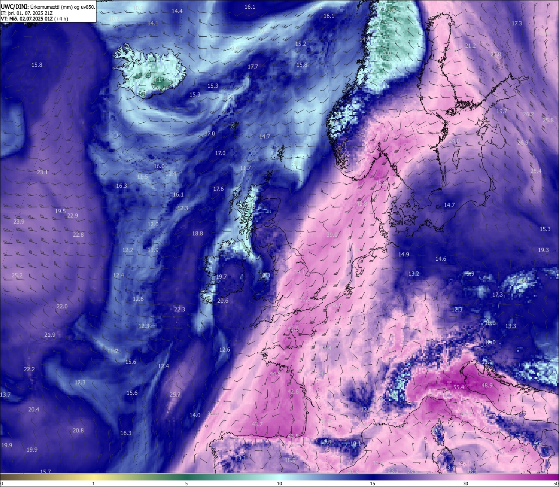The width and height of the screenshot is (559, 487).
Task: Click the IT 01.07.2025 21Z initial time line
Action: 27,13
